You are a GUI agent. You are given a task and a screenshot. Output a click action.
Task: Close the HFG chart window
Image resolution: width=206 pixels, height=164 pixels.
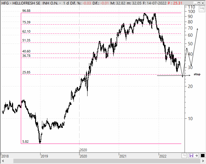coord(203,3)
